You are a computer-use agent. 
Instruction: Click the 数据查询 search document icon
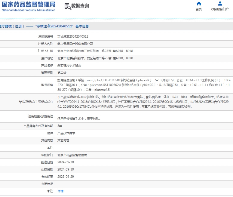click(x=68, y=6)
